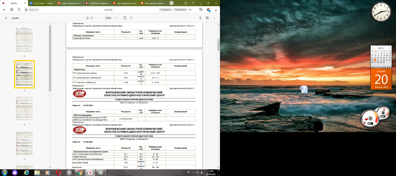The width and height of the screenshot is (396, 176).
Task: Zoom out with the minus icon
Action: (101, 18)
